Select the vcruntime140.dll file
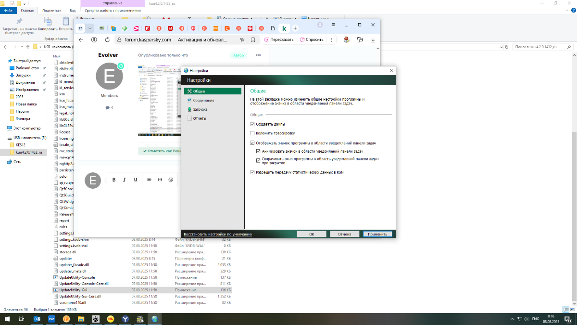Viewport: 577px width, 325px height. click(73, 303)
